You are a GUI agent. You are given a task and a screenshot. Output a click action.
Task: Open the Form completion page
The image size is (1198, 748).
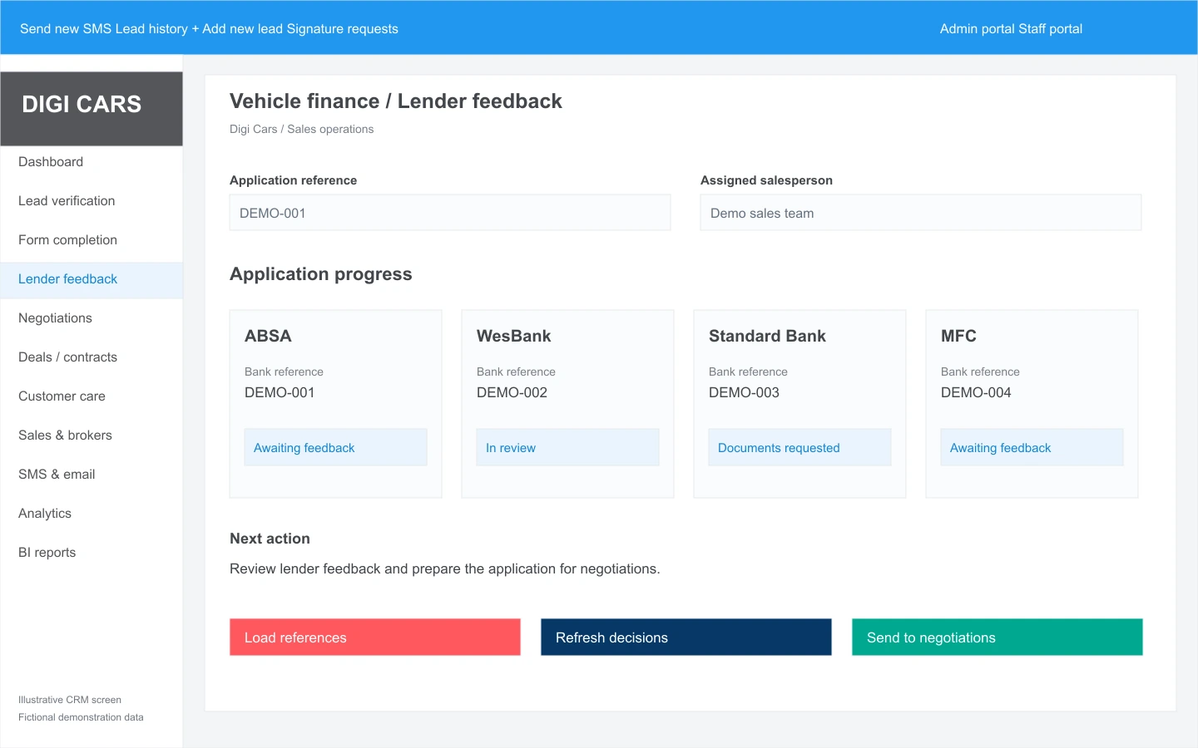92,240
